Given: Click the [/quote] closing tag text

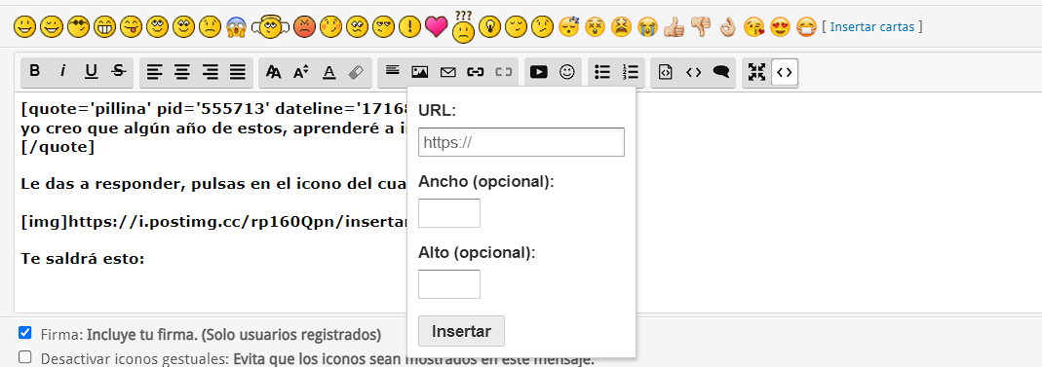Looking at the screenshot, I should (x=58, y=147).
